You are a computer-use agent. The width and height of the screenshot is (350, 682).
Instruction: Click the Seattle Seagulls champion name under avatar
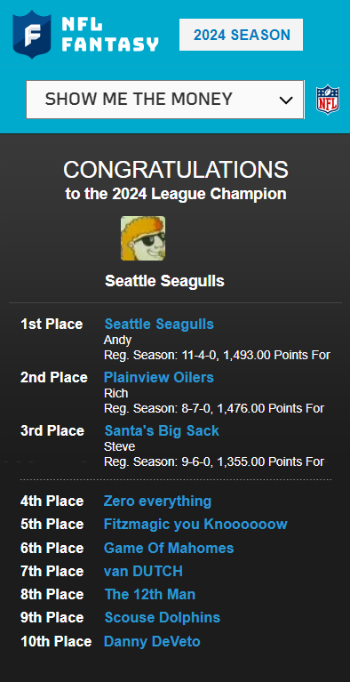(x=164, y=281)
